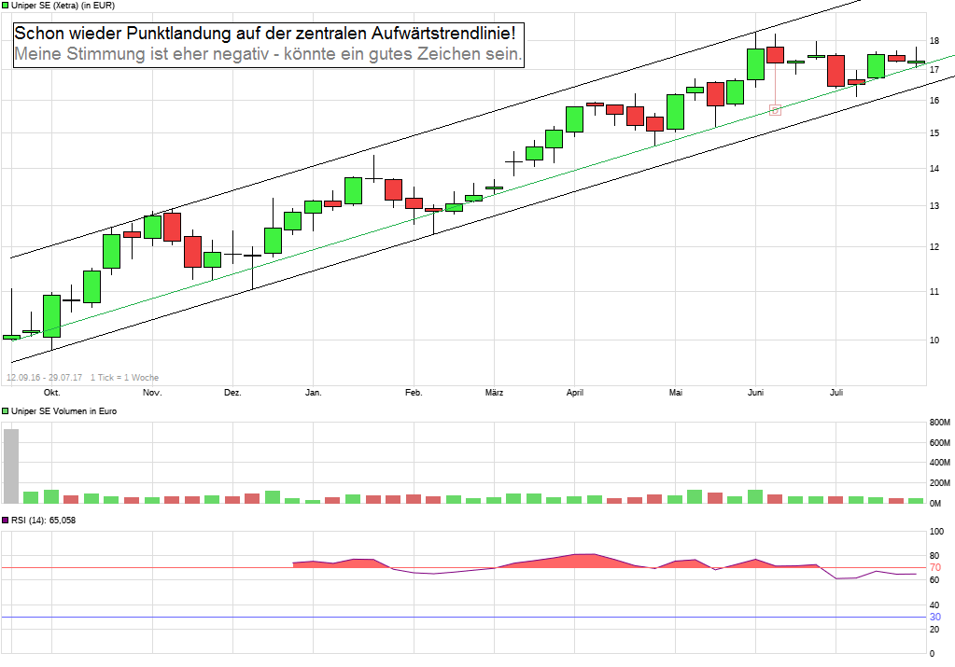The width and height of the screenshot is (955, 667).
Task: Click the 'April' month label
Action: click(x=574, y=393)
